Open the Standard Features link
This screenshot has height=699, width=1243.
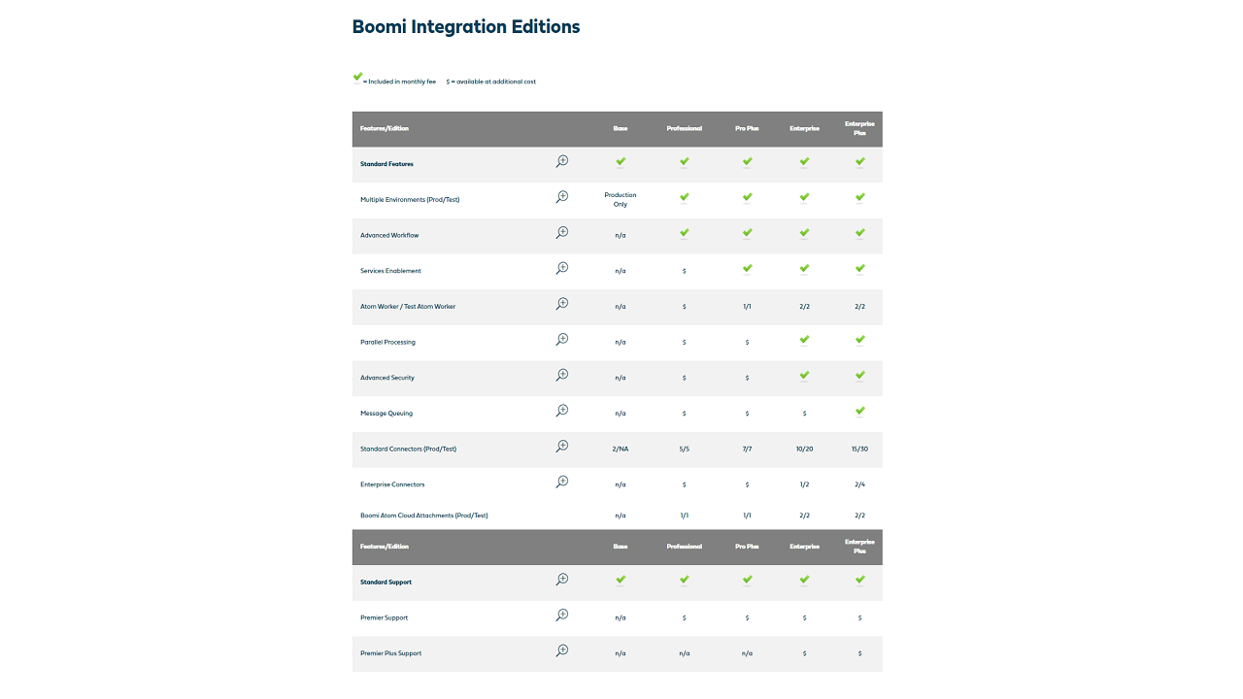[x=386, y=164]
